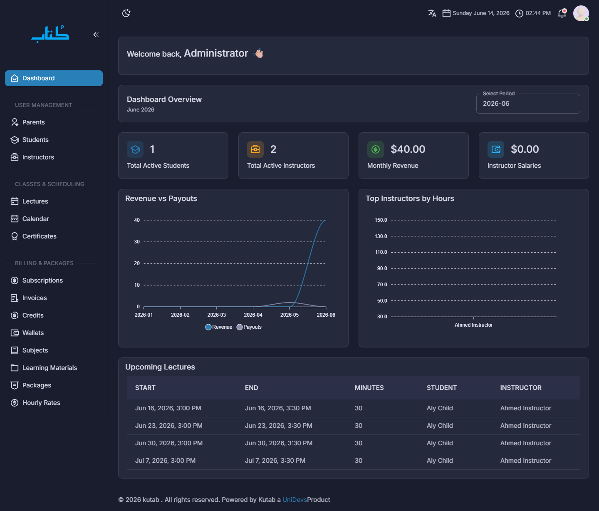Go to Dashboard in the sidebar
The height and width of the screenshot is (511, 599).
(54, 78)
